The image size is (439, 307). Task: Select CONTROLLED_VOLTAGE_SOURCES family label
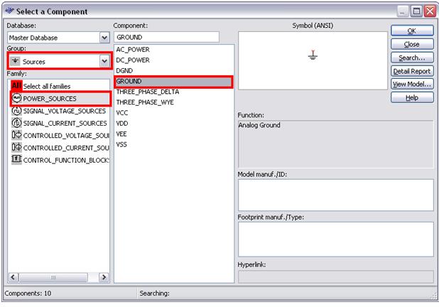pos(66,136)
